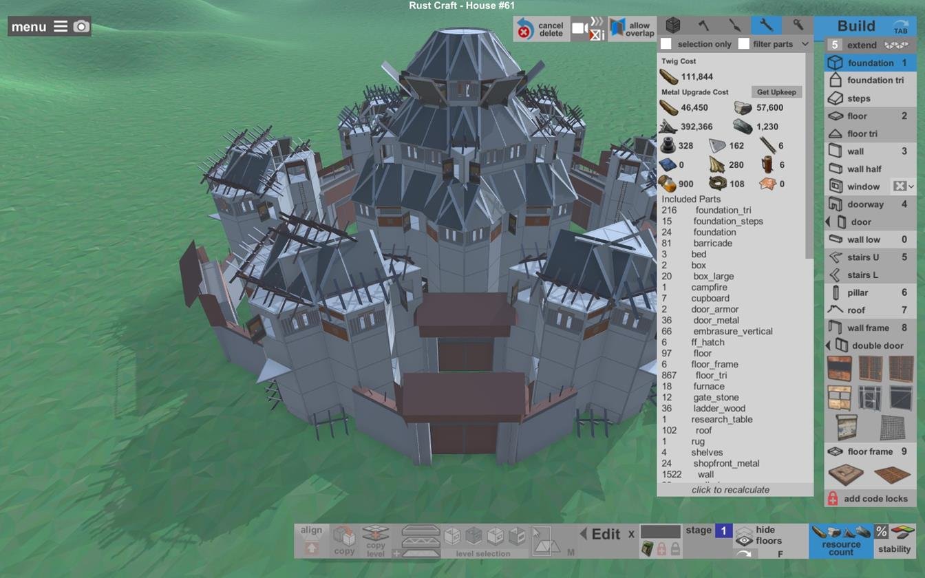Click to recalculate the resource costs

730,490
